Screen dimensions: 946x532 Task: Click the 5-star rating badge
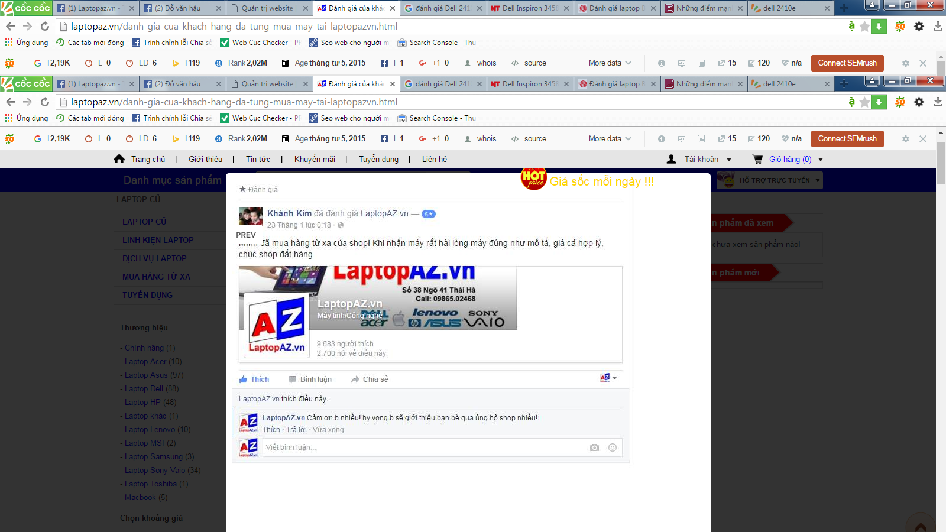coord(429,214)
